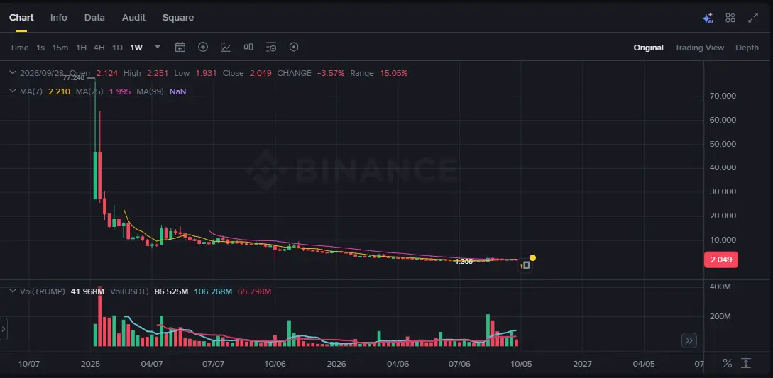The width and height of the screenshot is (773, 378).
Task: Select the 1H interval
Action: point(82,48)
